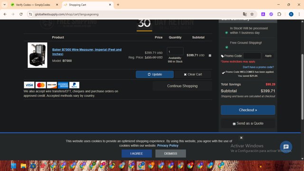
Task: Reload the current page
Action: [21, 14]
